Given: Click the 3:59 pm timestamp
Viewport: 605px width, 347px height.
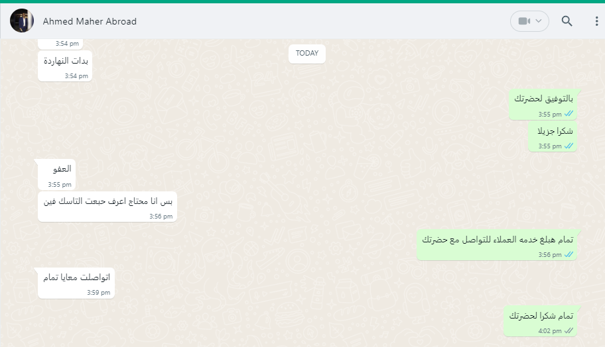Looking at the screenshot, I should click(x=99, y=292).
